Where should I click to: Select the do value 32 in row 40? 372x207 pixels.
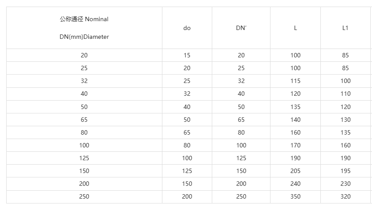(187, 94)
